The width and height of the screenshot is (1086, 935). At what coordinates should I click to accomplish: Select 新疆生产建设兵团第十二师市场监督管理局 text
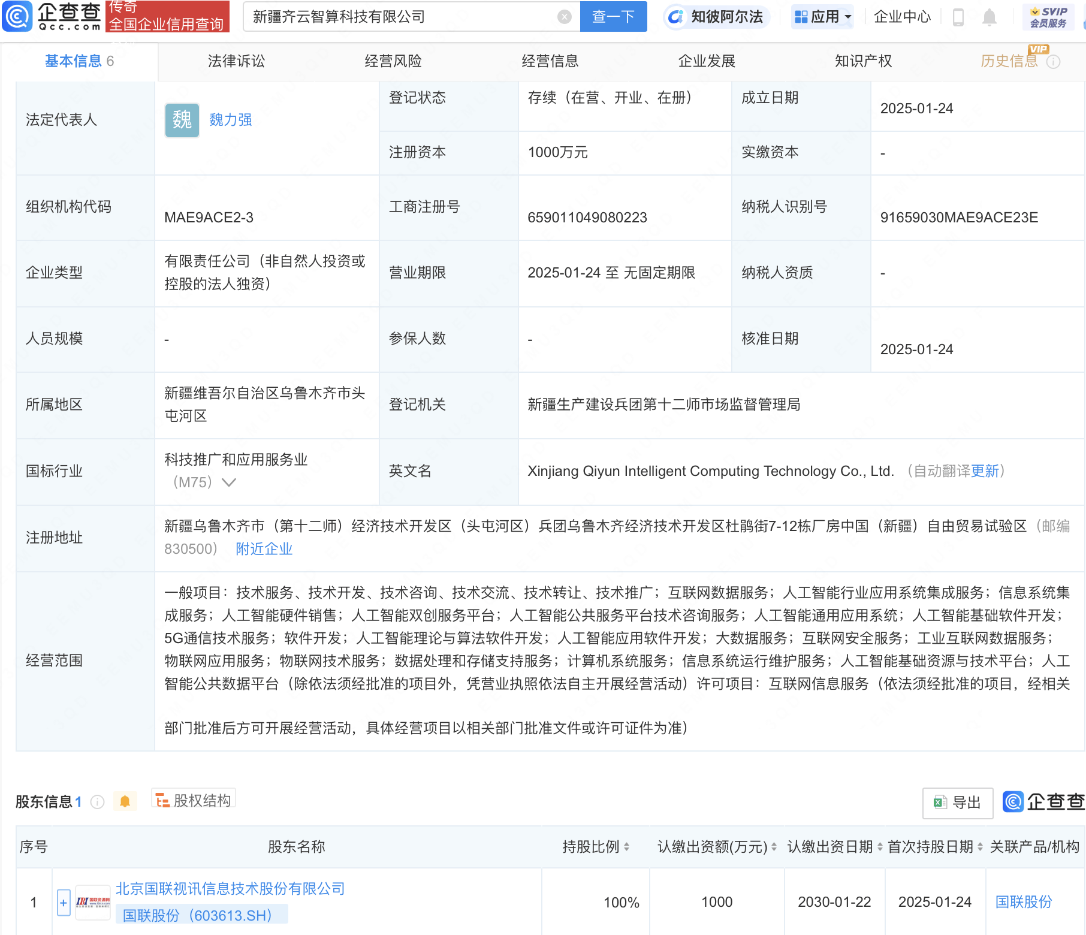[x=664, y=405]
